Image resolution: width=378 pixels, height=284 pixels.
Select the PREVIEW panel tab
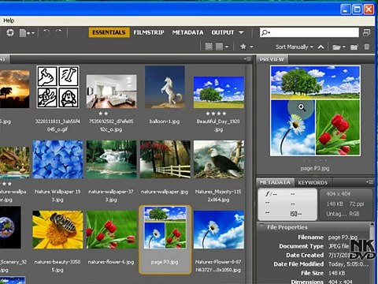(x=272, y=59)
